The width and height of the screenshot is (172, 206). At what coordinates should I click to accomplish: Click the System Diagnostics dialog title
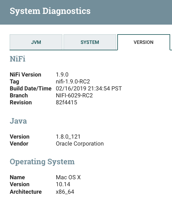click(50, 11)
